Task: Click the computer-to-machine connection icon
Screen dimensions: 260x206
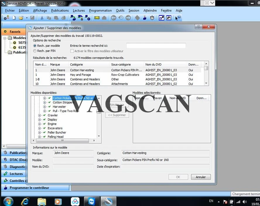Action: tap(73, 18)
